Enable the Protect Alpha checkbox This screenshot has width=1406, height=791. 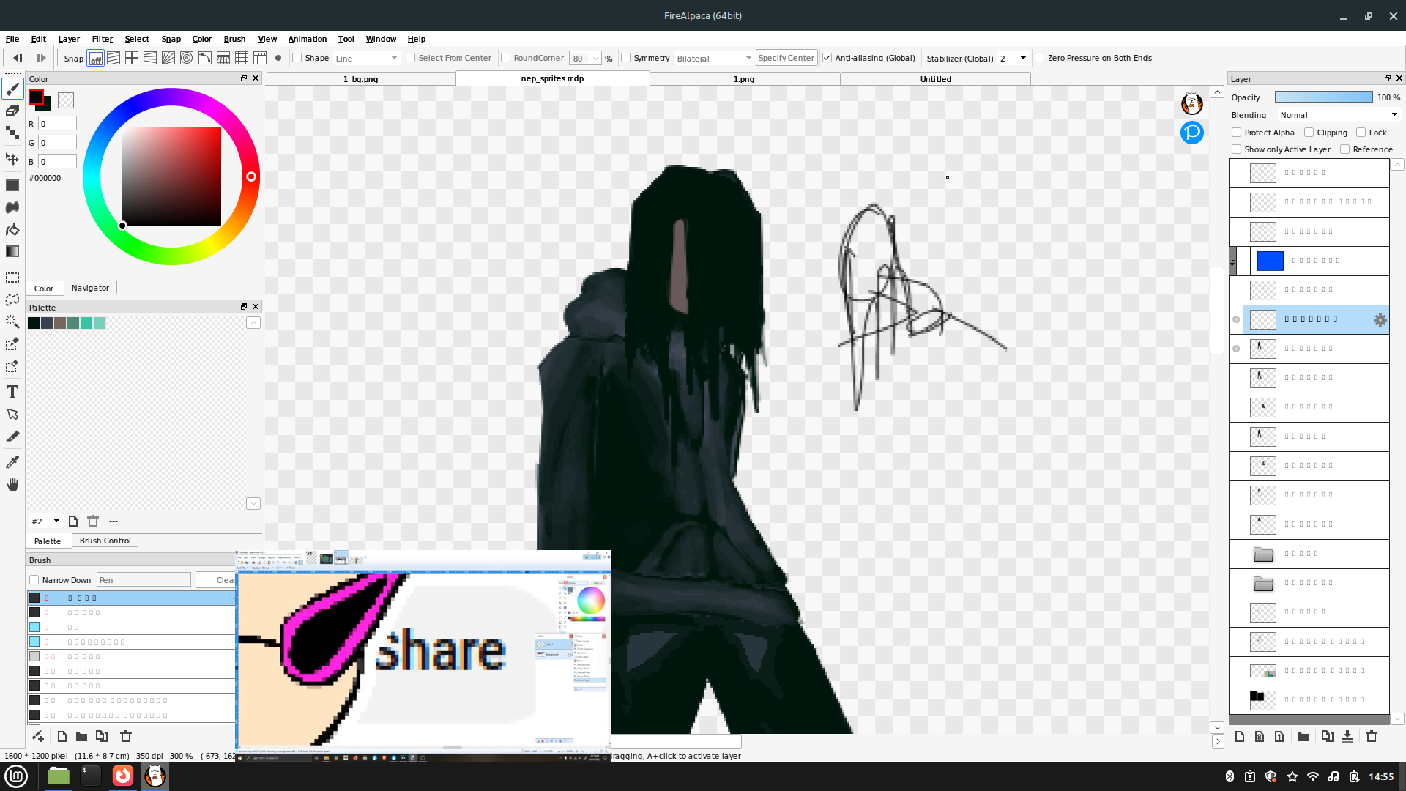1237,133
